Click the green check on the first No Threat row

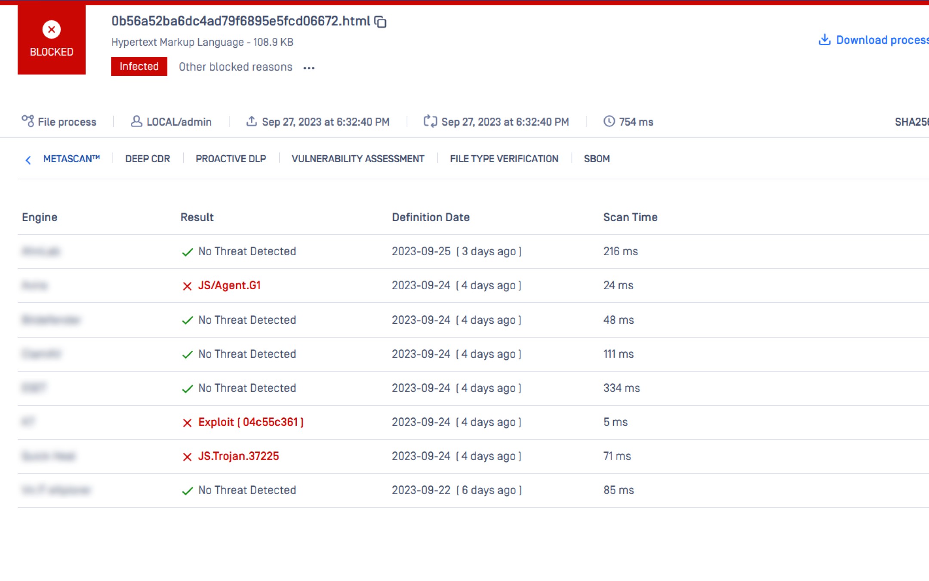[187, 252]
